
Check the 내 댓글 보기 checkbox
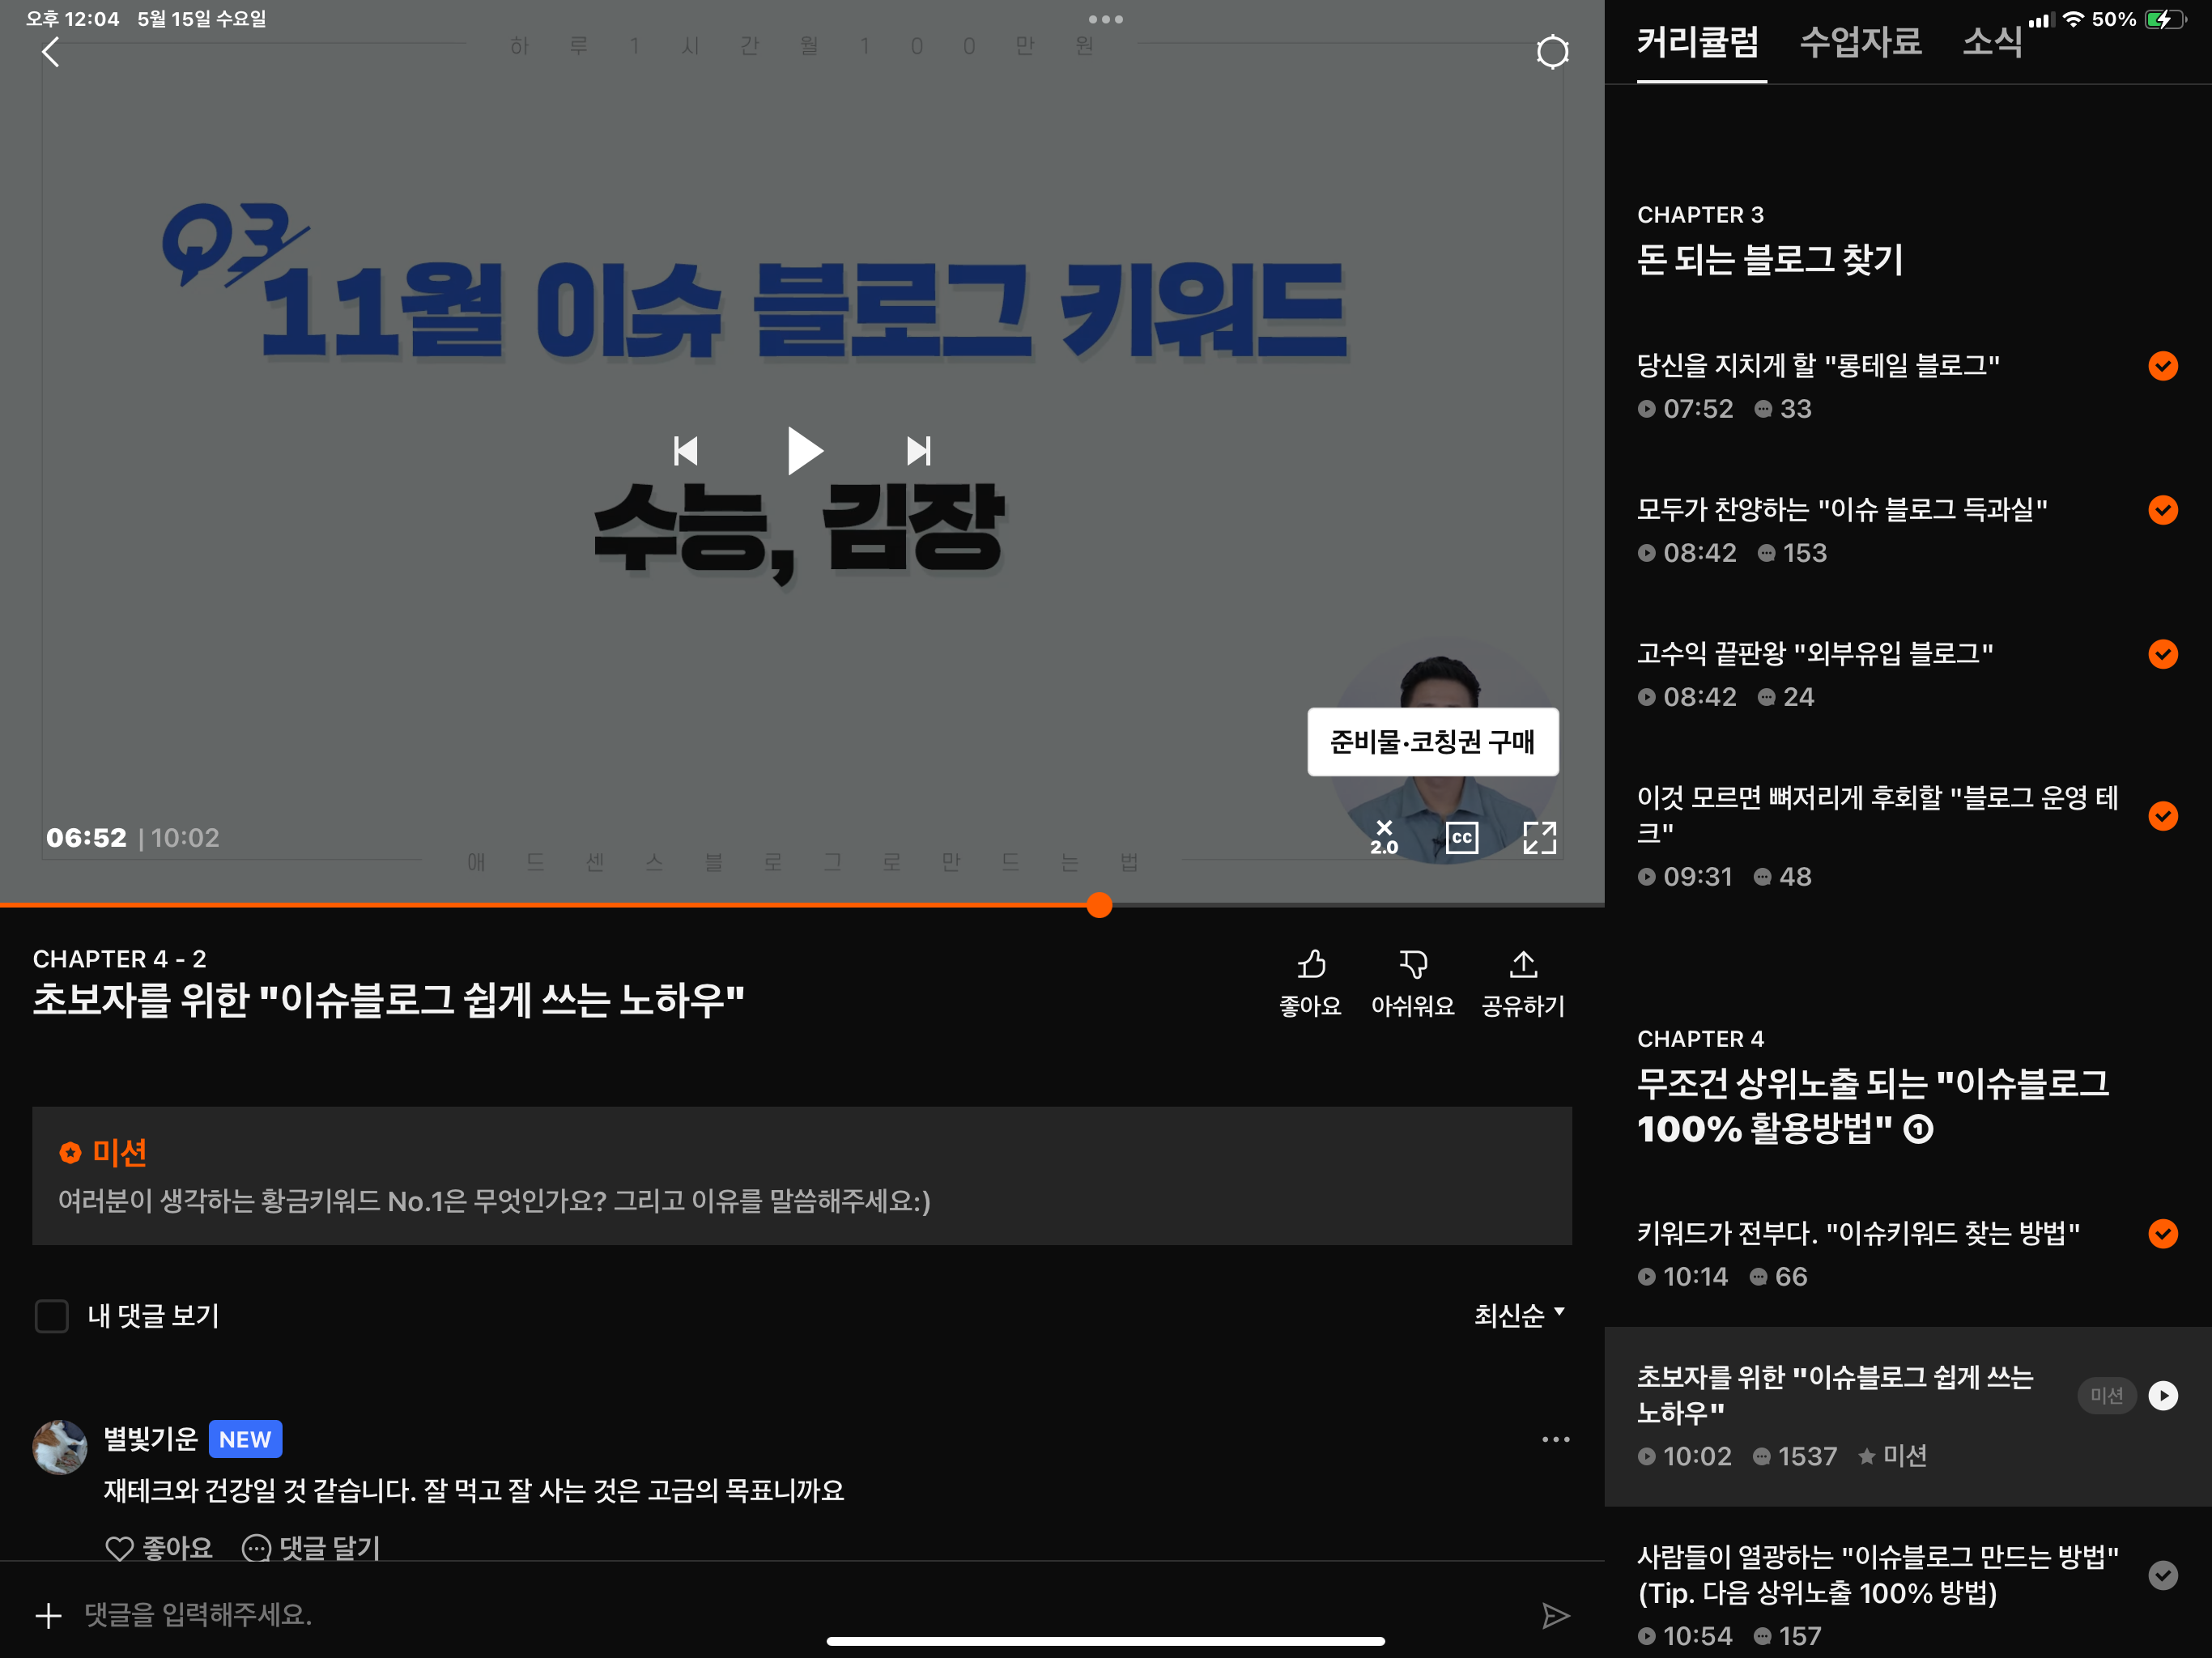click(52, 1316)
